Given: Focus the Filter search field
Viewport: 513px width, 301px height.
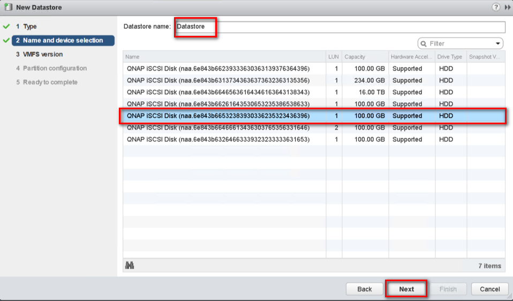Looking at the screenshot, I should (x=461, y=43).
